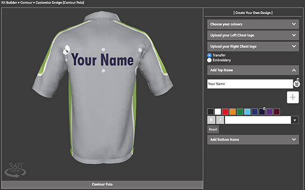Viewport: 305px width, 190px height.
Task: Pick the black colour swatch
Action: pyautogui.click(x=210, y=112)
